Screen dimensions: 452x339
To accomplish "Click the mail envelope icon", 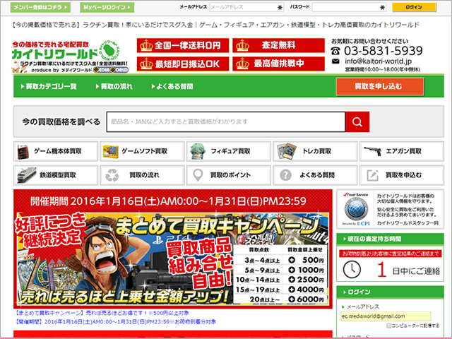I will click(x=335, y=61).
